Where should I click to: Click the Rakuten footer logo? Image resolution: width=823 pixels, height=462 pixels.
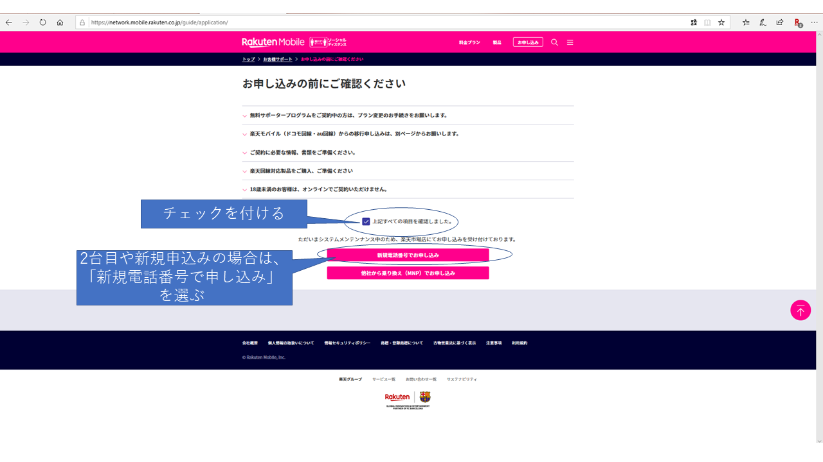coord(397,397)
